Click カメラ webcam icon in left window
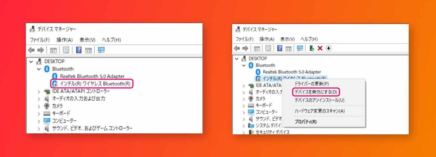The image size is (436, 157). pyautogui.click(x=47, y=106)
